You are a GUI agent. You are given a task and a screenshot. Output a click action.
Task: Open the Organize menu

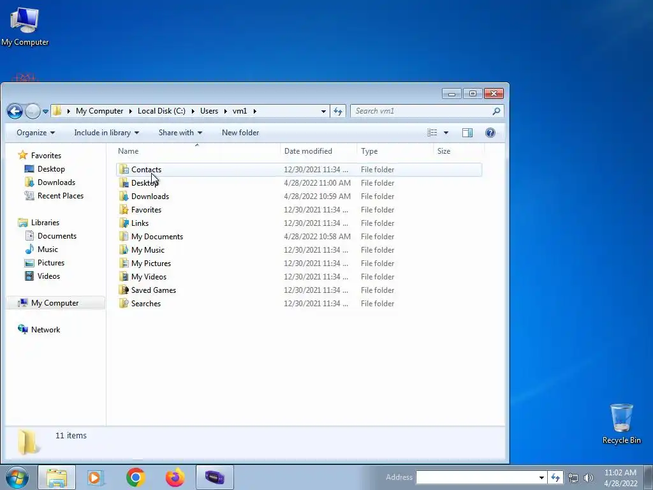(x=36, y=133)
